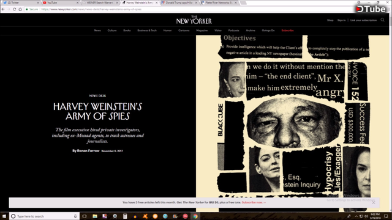Open the network icon in system tray

(361, 216)
